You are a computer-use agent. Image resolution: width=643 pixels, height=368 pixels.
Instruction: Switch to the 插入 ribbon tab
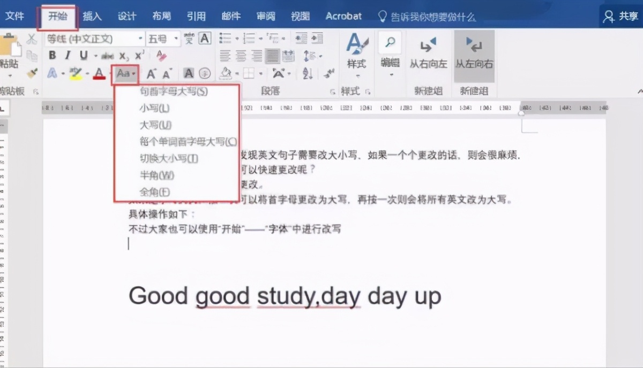(x=91, y=16)
